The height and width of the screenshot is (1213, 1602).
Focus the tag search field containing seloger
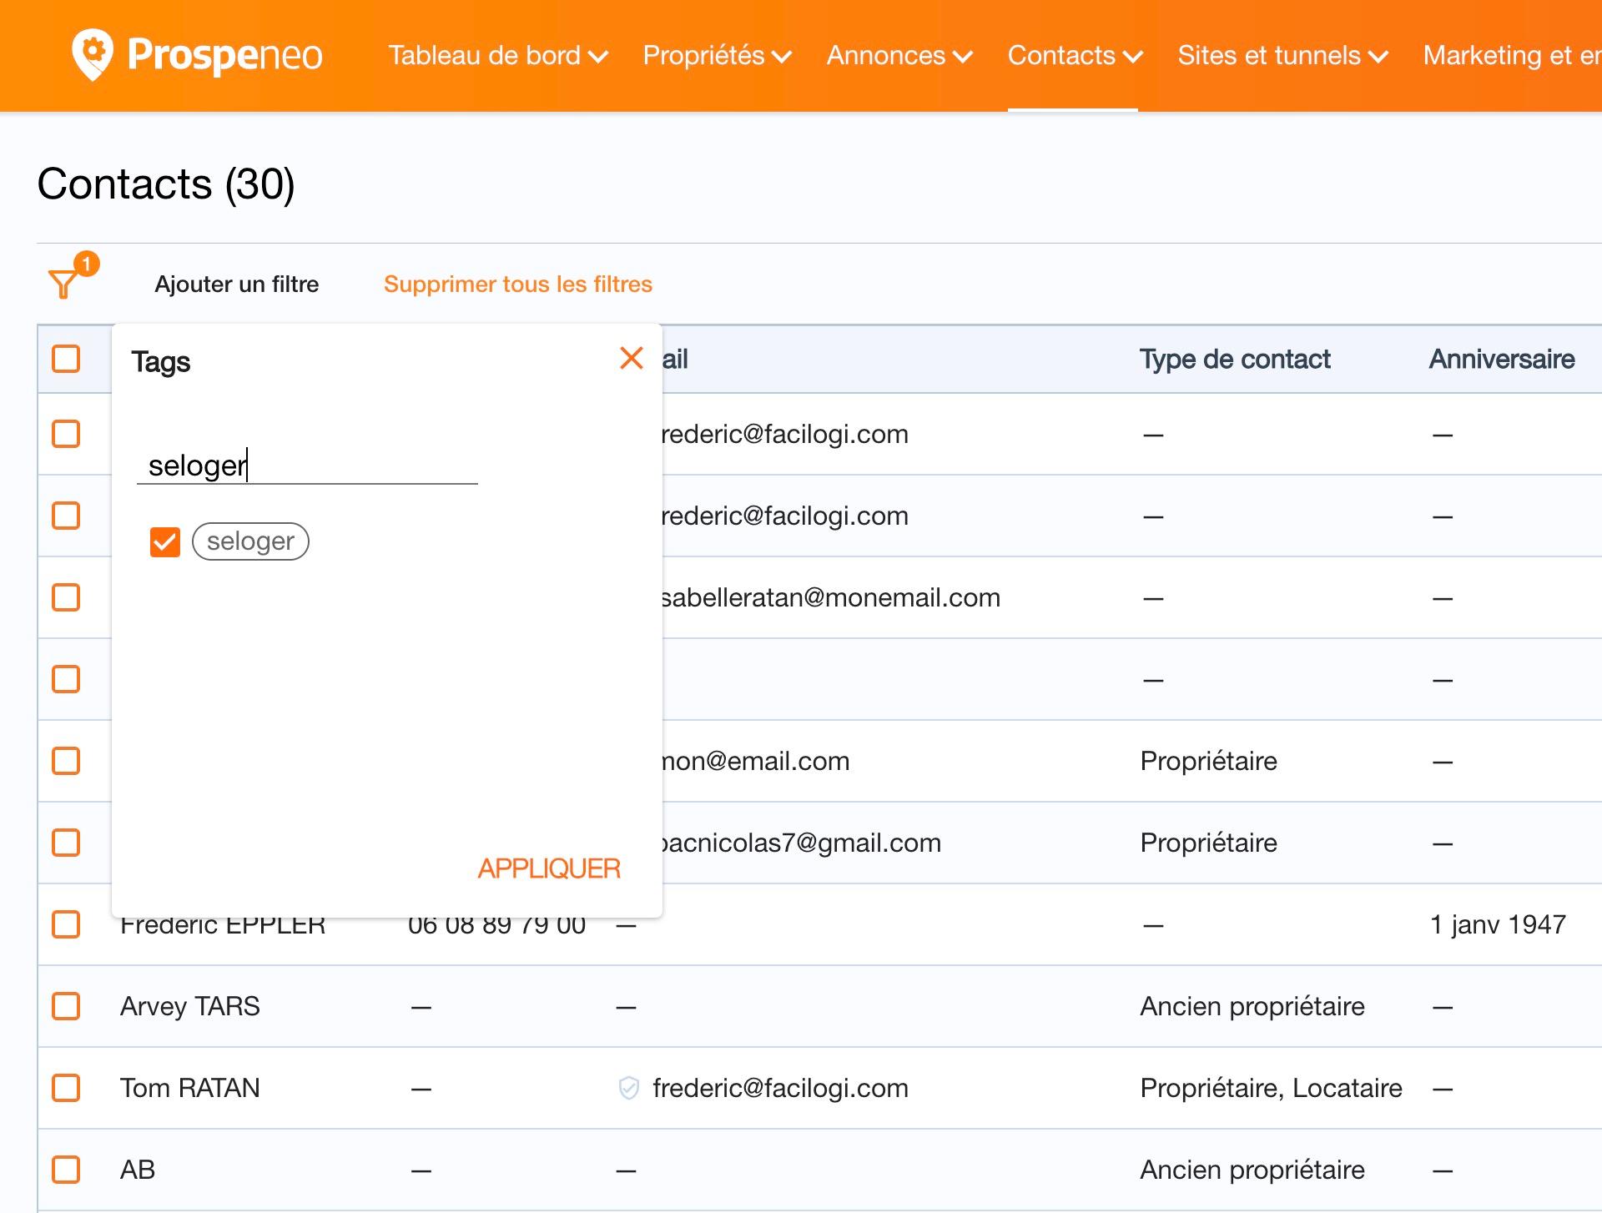click(x=307, y=465)
